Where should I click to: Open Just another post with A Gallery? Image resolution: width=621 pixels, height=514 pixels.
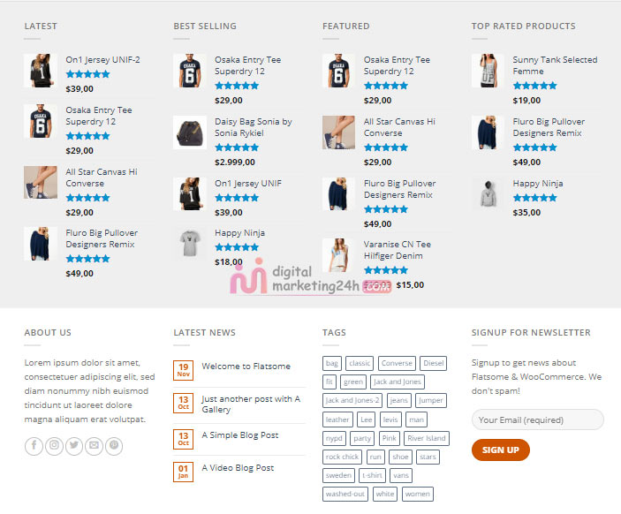(251, 404)
